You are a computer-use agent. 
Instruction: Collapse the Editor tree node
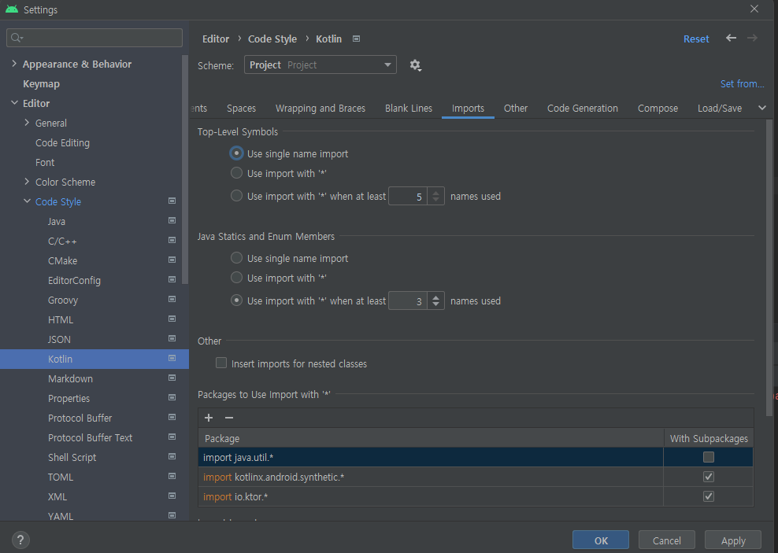point(14,102)
